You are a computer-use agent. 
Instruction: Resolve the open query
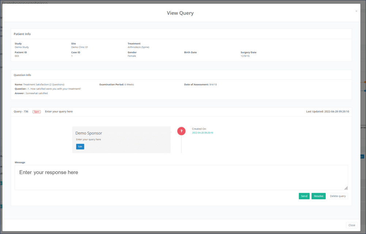click(x=318, y=196)
